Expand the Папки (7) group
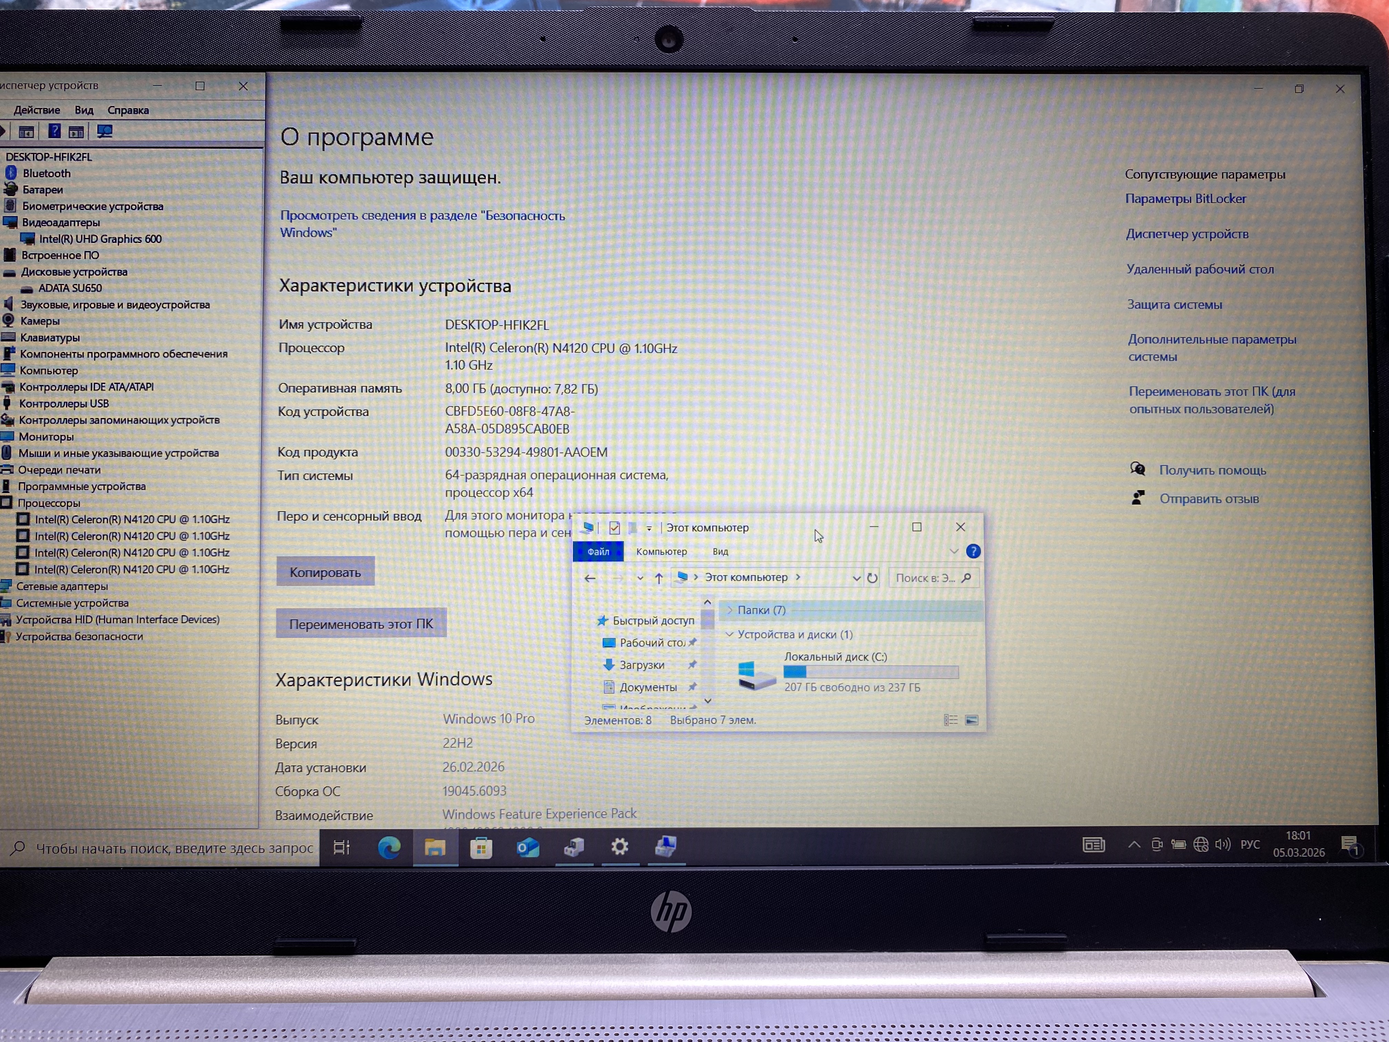The height and width of the screenshot is (1042, 1389). [730, 610]
